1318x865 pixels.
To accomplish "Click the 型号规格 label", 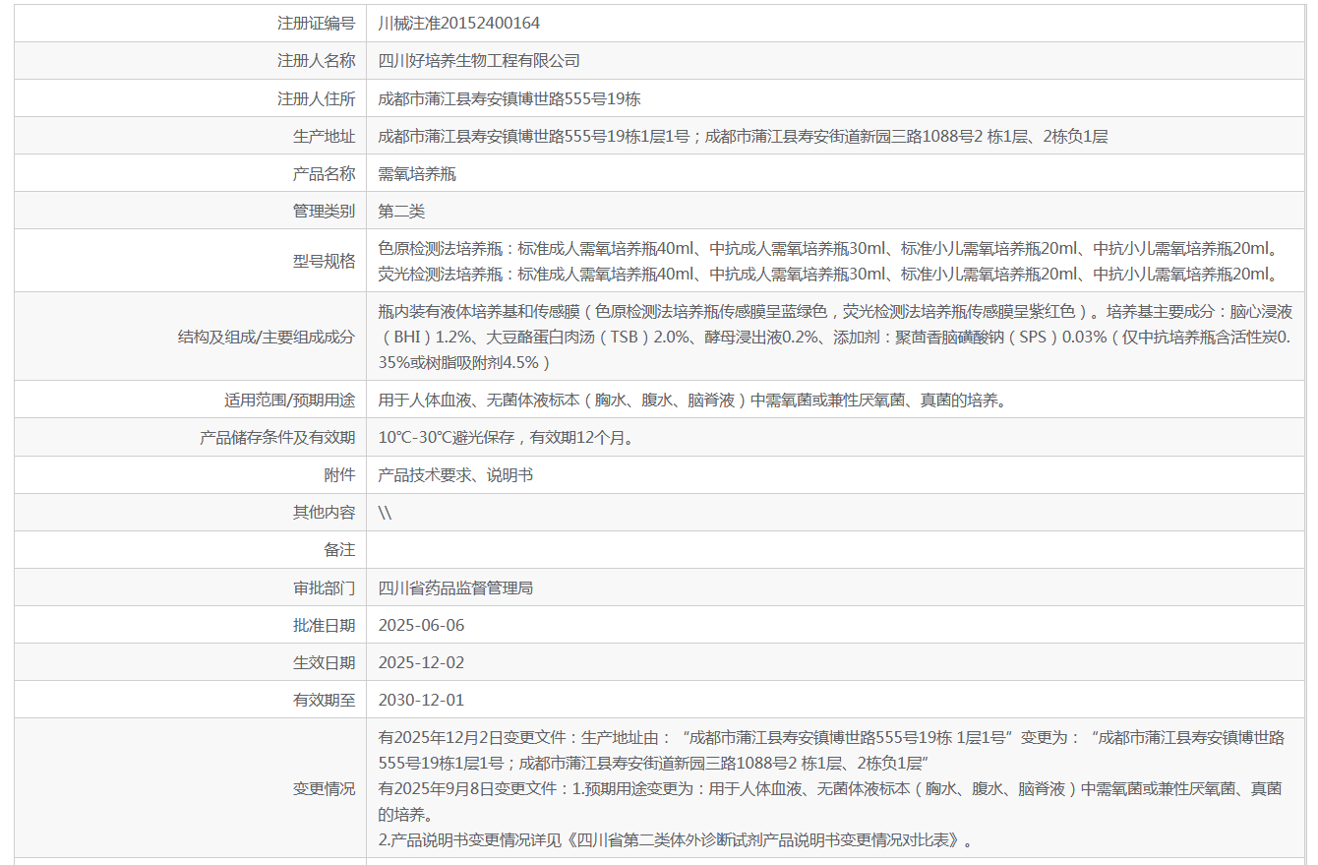I will (x=324, y=261).
